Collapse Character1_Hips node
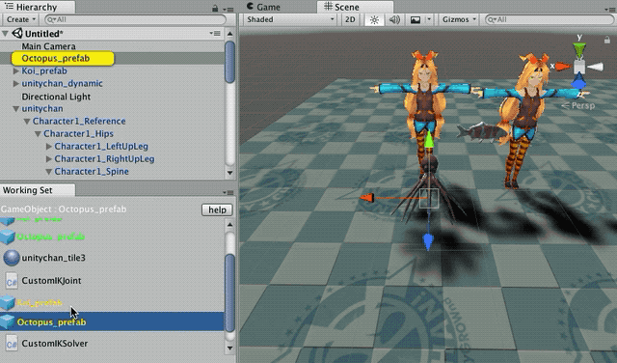The image size is (617, 363). coord(39,134)
